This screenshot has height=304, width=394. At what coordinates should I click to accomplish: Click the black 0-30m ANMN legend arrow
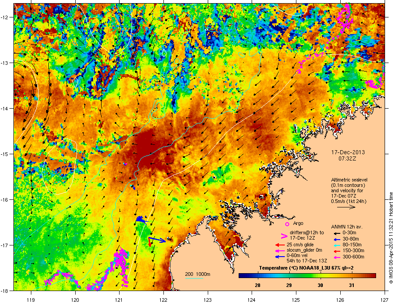tap(337, 233)
